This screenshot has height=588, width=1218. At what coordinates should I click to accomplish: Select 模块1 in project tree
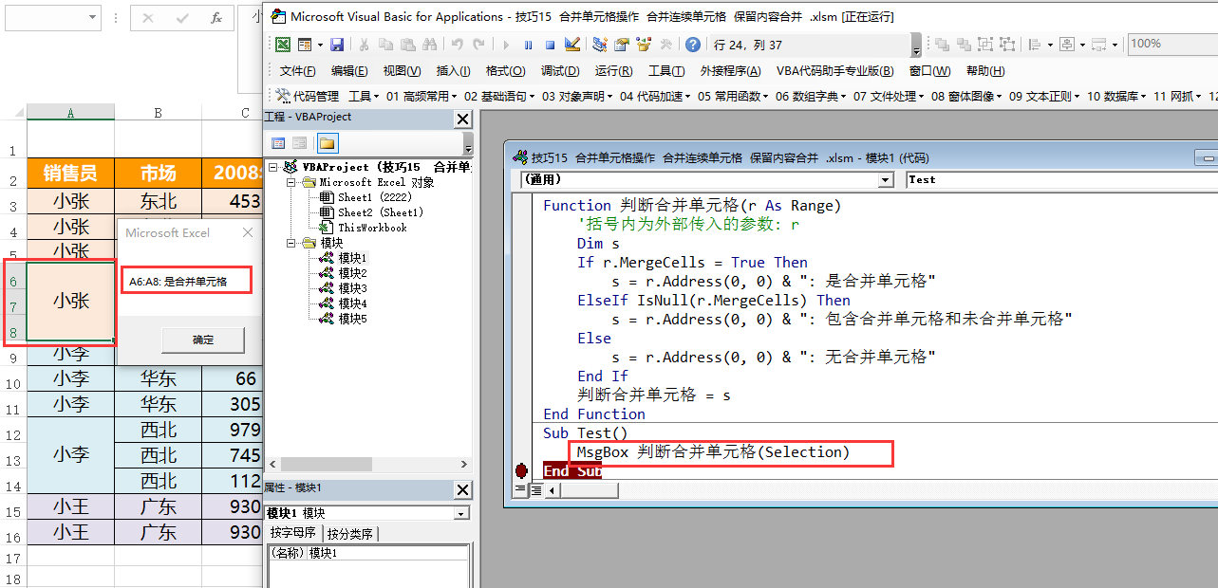click(352, 258)
